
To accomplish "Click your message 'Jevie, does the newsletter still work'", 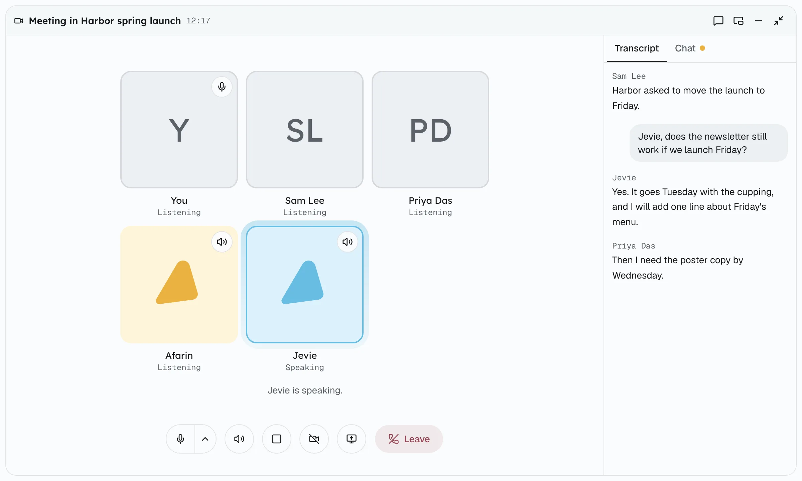I will tap(708, 143).
